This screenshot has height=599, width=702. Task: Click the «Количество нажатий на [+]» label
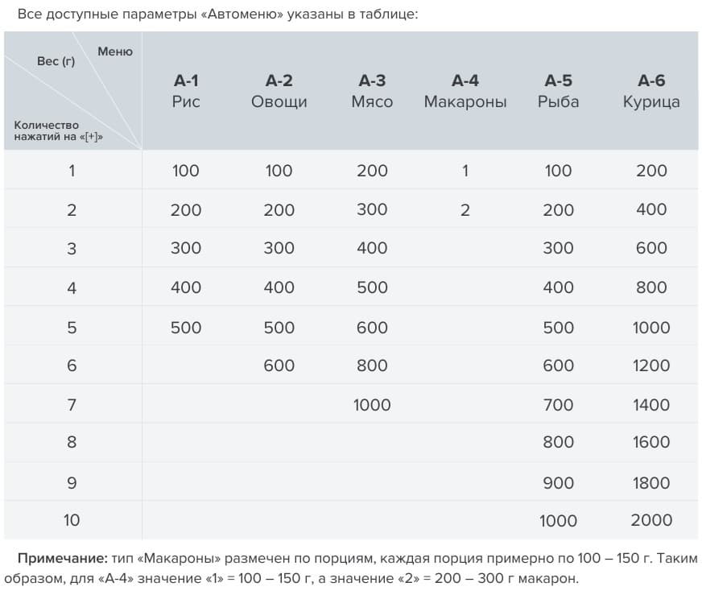click(x=59, y=130)
